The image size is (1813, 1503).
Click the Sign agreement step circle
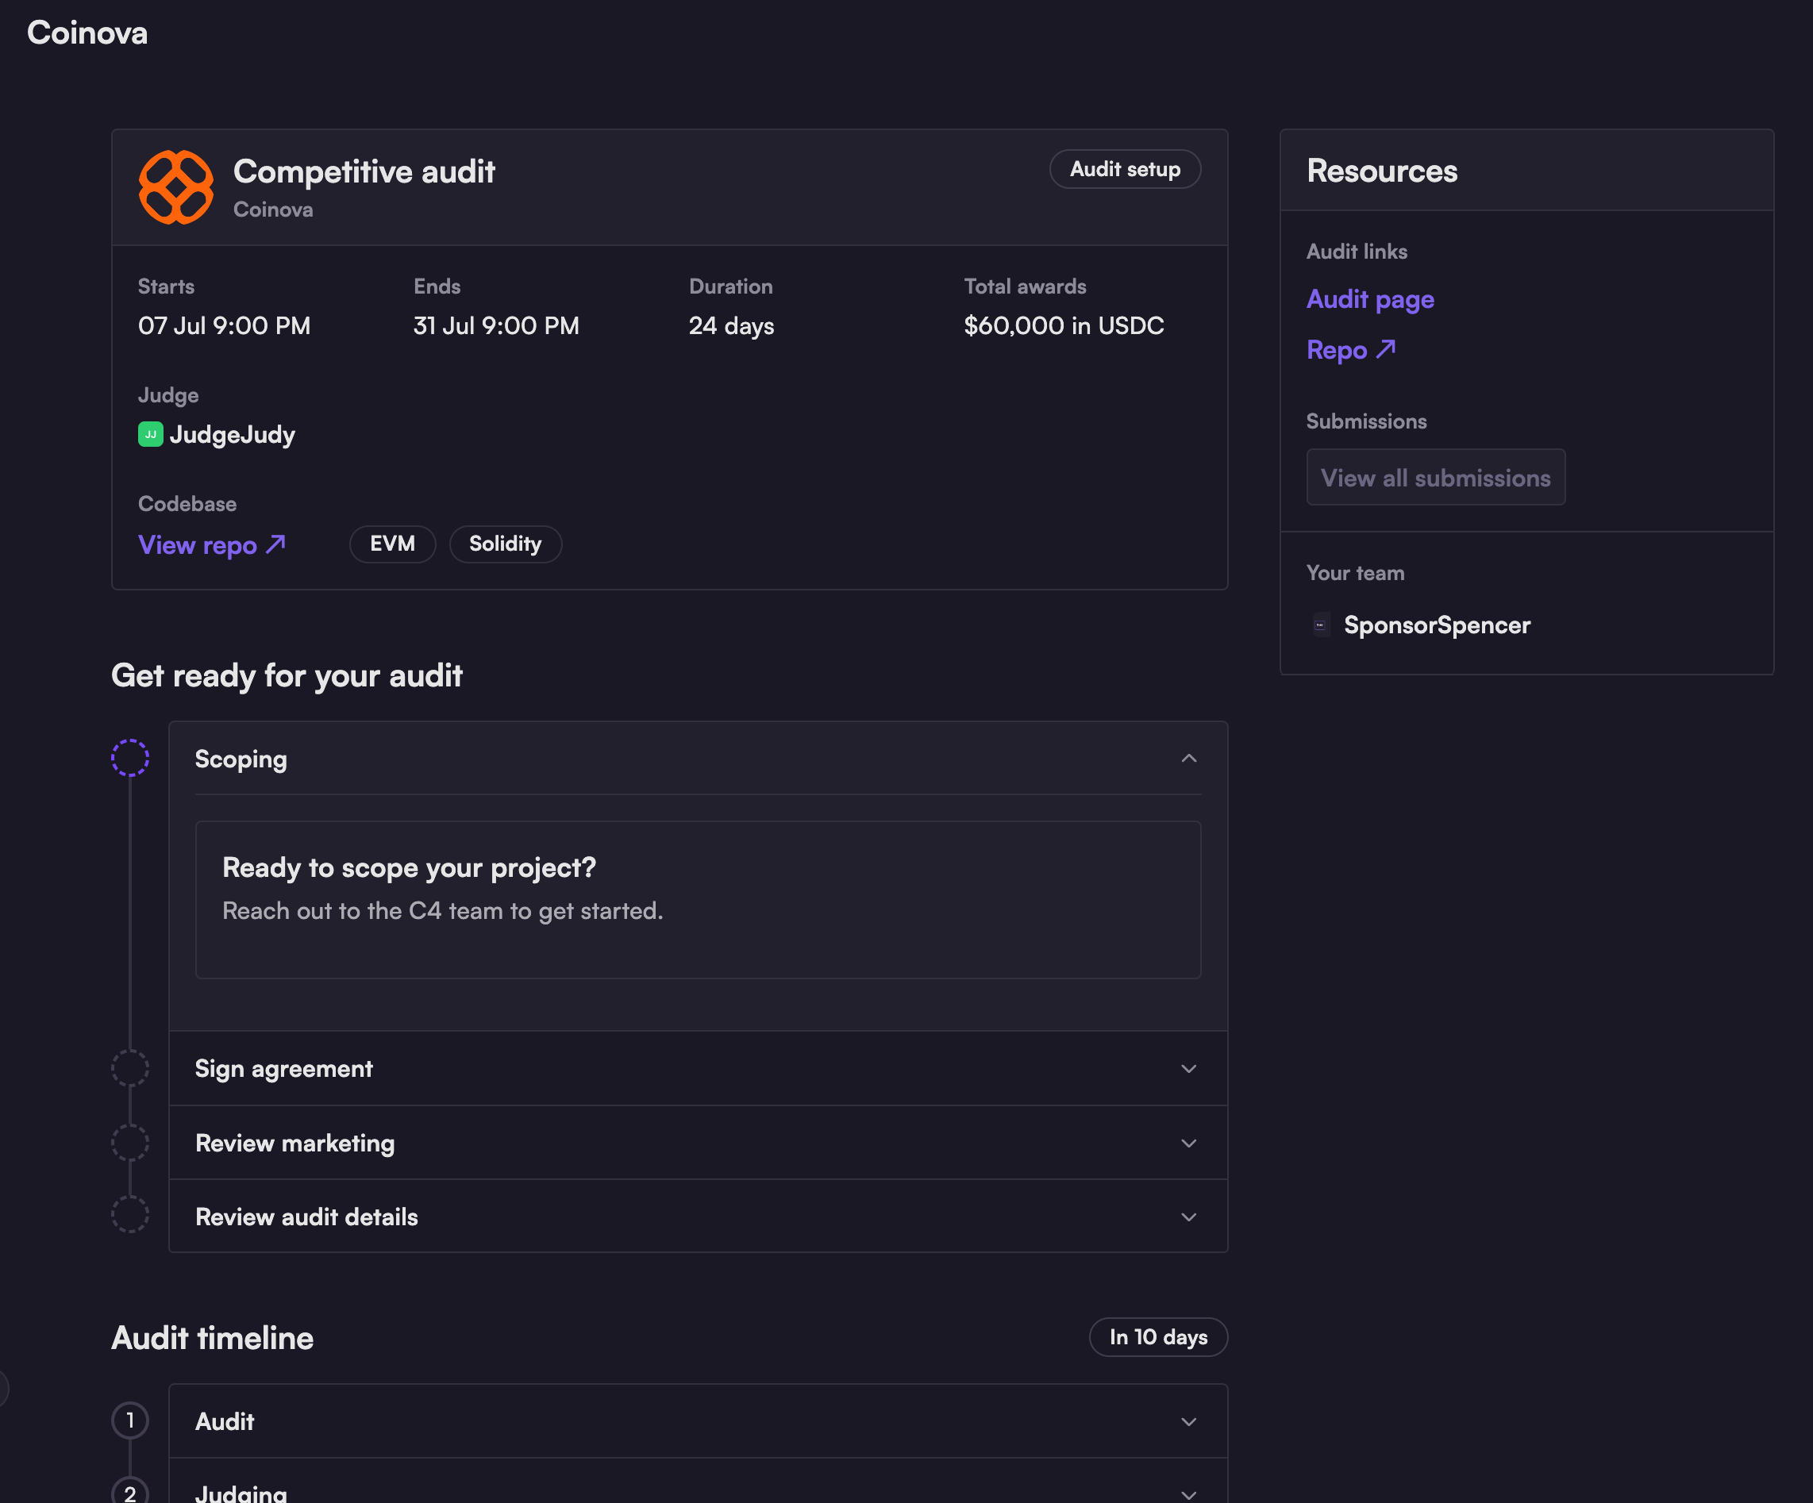(x=130, y=1069)
